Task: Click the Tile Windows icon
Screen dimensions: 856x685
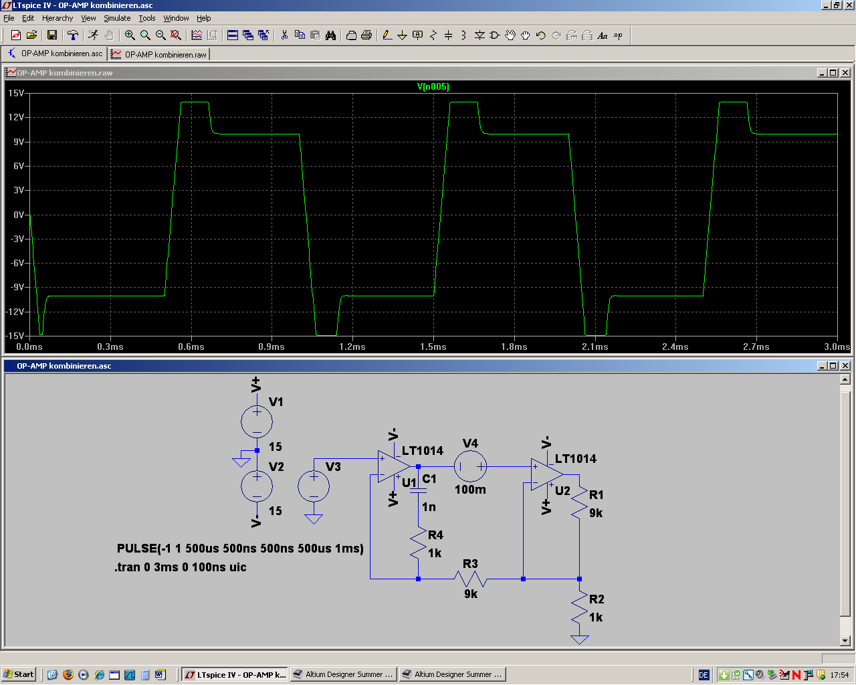Action: [233, 35]
